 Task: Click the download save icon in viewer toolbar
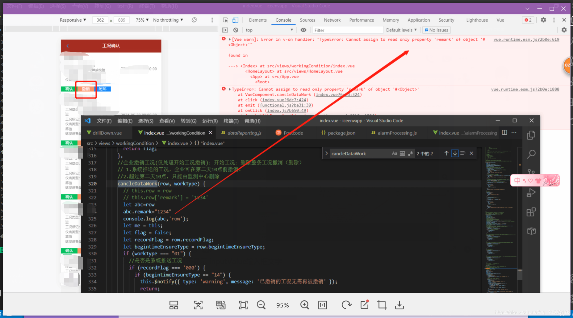click(x=399, y=305)
